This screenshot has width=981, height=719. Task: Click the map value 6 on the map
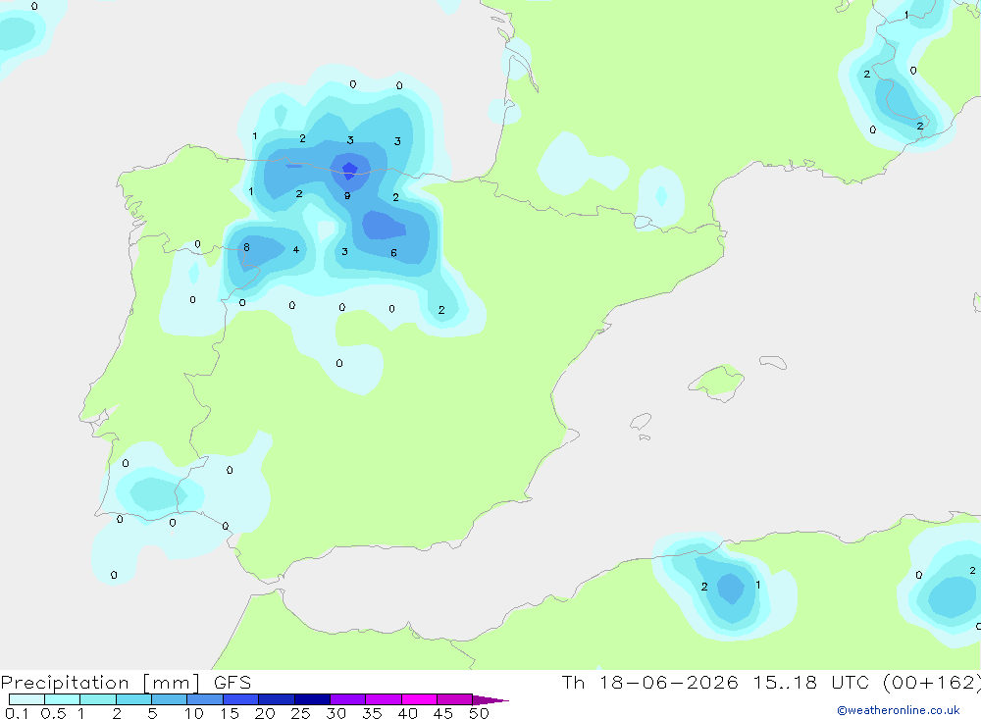tap(393, 253)
